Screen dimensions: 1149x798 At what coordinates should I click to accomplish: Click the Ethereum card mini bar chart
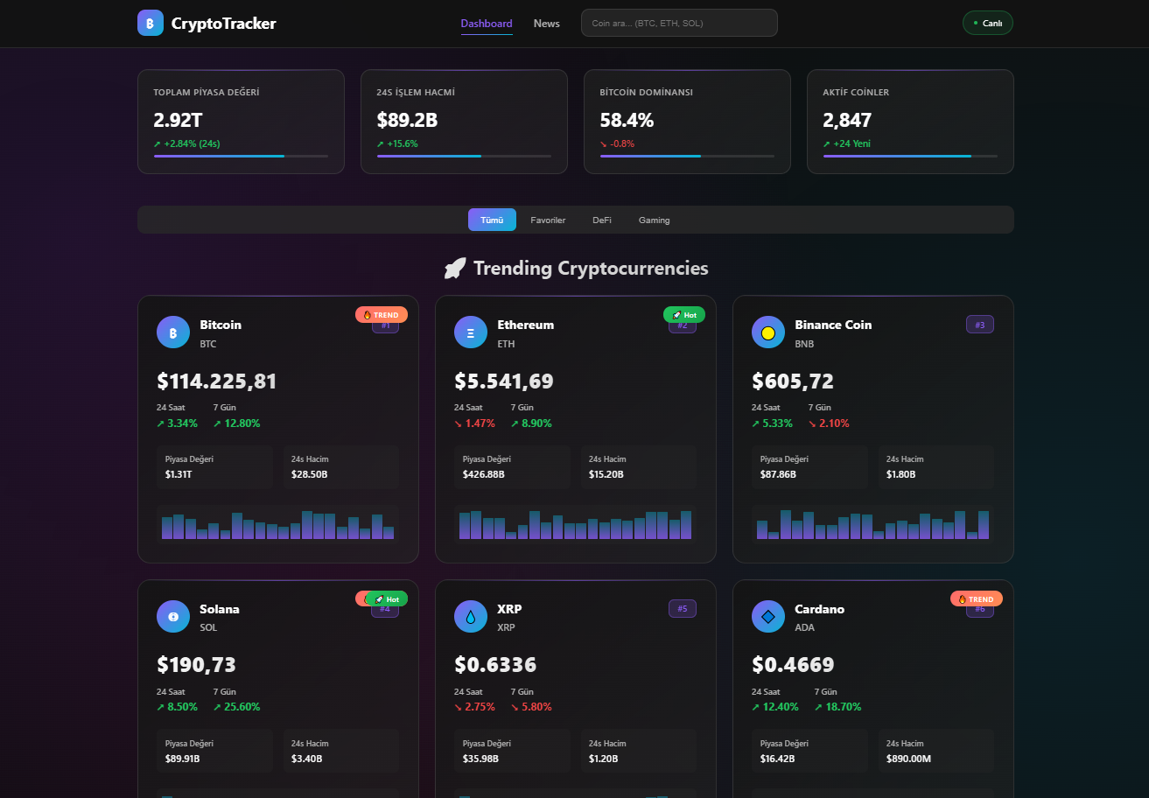(x=576, y=525)
